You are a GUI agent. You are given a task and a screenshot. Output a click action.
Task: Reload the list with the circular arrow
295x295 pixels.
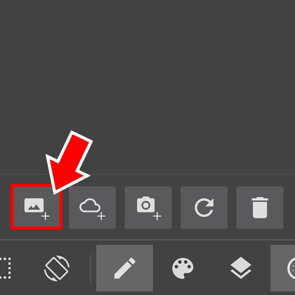204,207
